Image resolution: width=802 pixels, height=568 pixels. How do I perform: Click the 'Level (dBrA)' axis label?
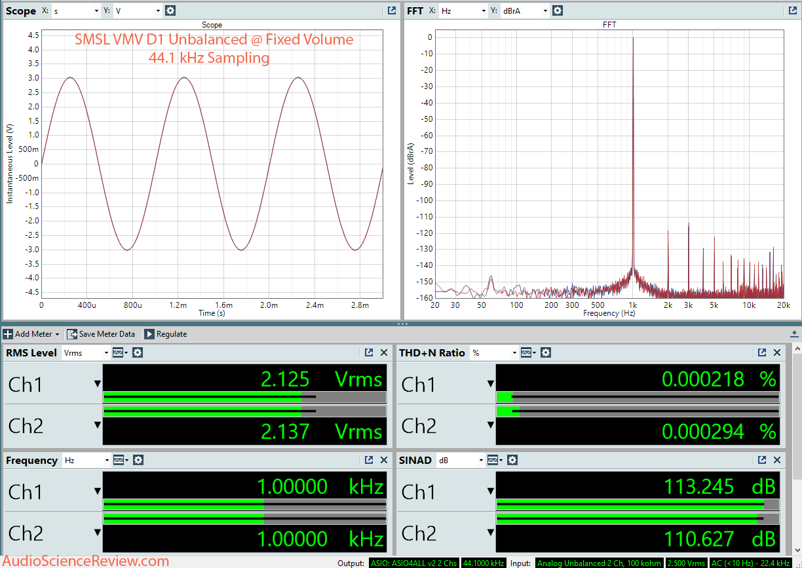pyautogui.click(x=411, y=164)
